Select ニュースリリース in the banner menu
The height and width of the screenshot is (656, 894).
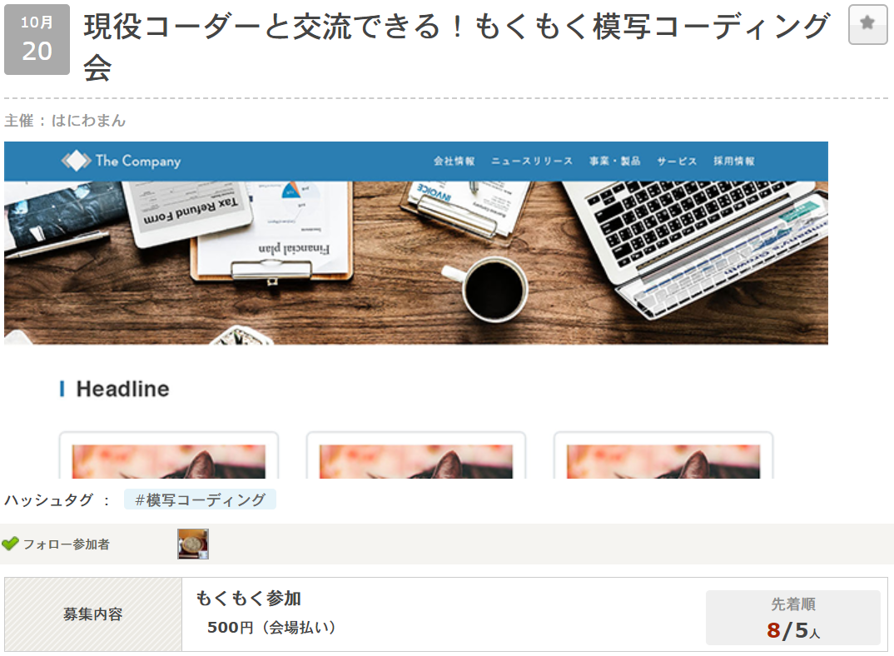click(x=532, y=161)
